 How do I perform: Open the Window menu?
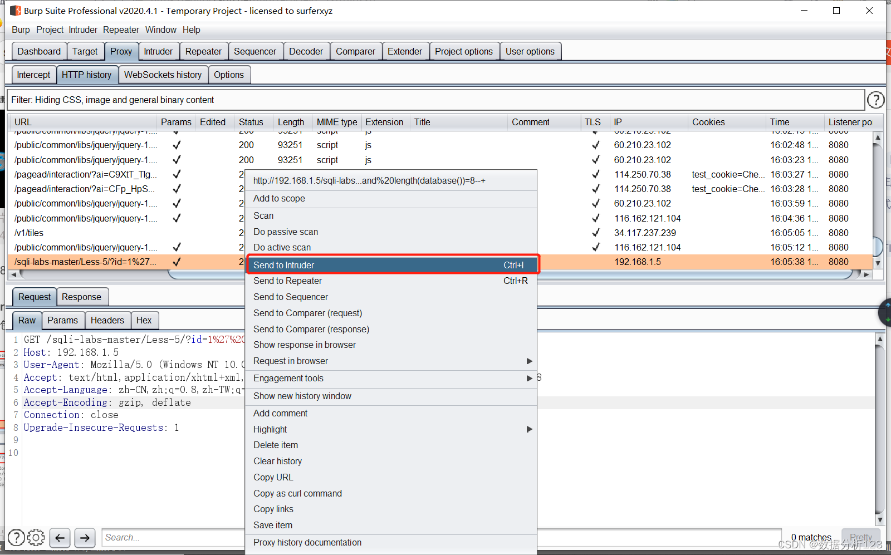[160, 30]
